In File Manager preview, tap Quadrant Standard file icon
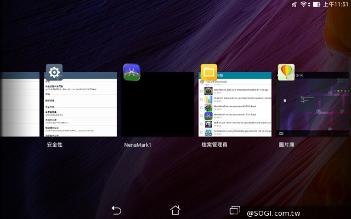351x219 pixels. (208, 100)
